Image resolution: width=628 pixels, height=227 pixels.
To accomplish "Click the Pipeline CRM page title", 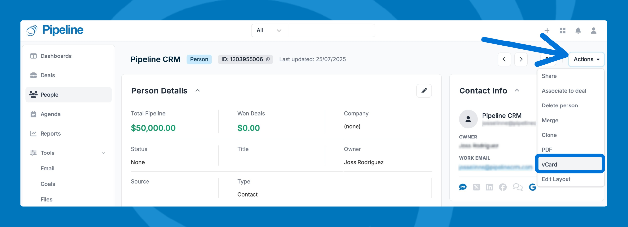I will [x=155, y=59].
